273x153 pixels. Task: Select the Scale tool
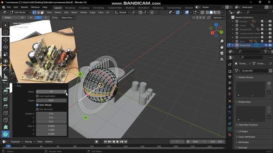pyautogui.click(x=6, y=54)
